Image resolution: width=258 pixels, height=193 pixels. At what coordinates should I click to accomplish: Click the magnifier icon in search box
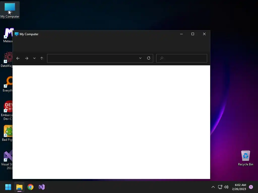coord(162,58)
